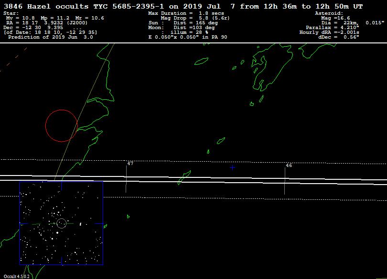The width and height of the screenshot is (387, 279).
Task: Click the 'Star:' heading
Action: (11, 13)
